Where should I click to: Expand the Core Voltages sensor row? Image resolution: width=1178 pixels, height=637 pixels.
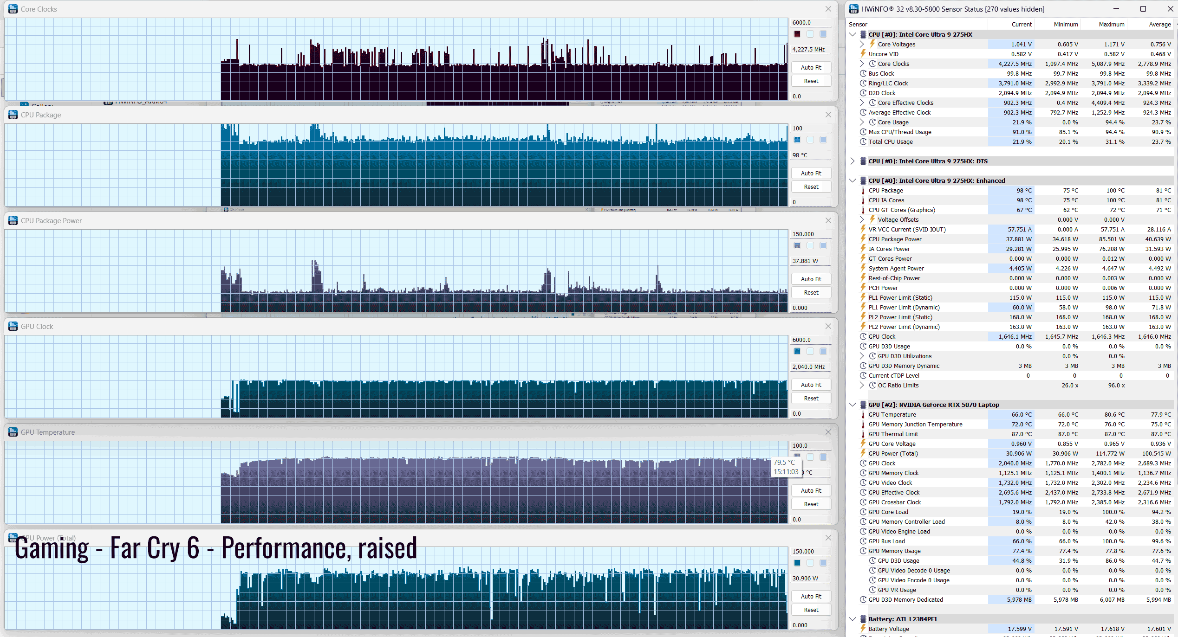[x=862, y=45]
